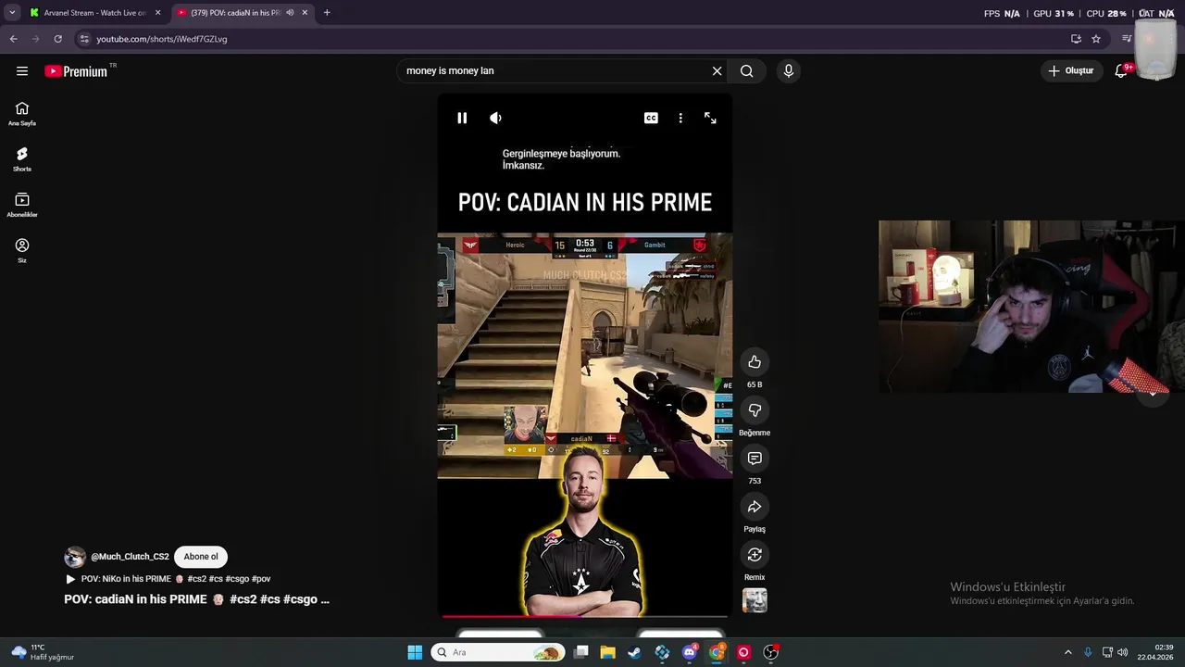Open Chrome from taskbar
The height and width of the screenshot is (667, 1185).
(717, 652)
